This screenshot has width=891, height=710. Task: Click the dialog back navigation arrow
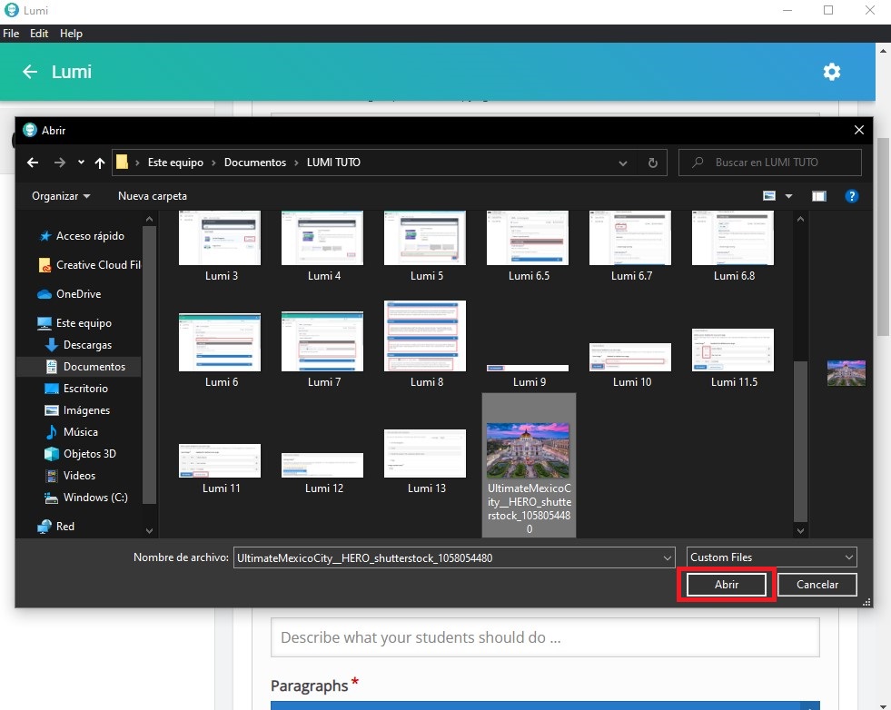(33, 163)
